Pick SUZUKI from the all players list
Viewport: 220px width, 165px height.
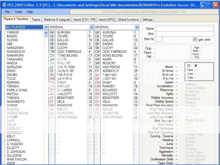pyautogui.click(x=12, y=40)
